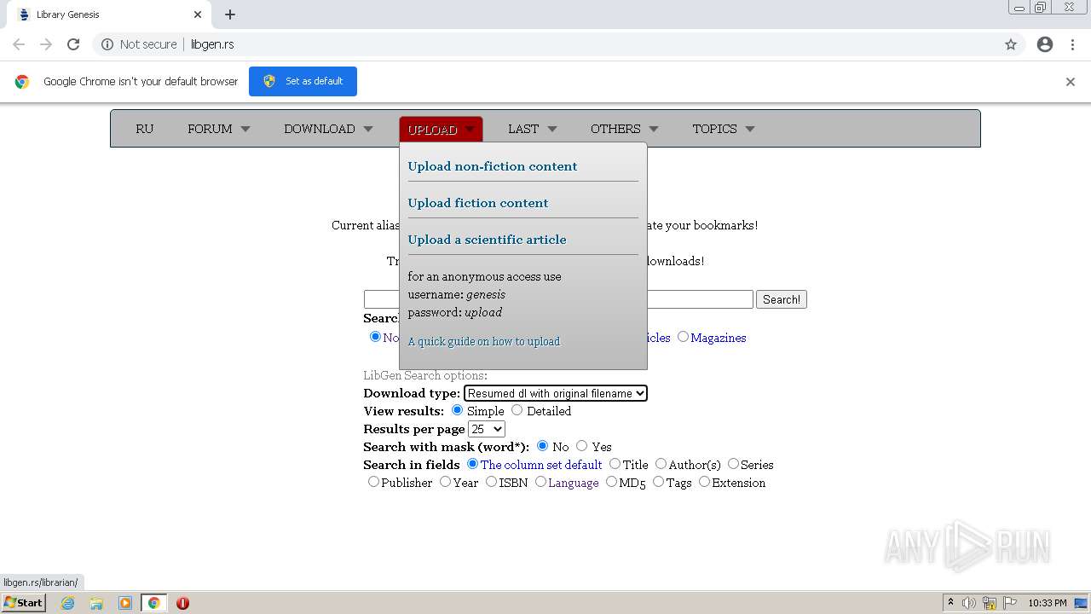This screenshot has width=1091, height=614.
Task: Set search with mask to No
Action: (x=542, y=446)
